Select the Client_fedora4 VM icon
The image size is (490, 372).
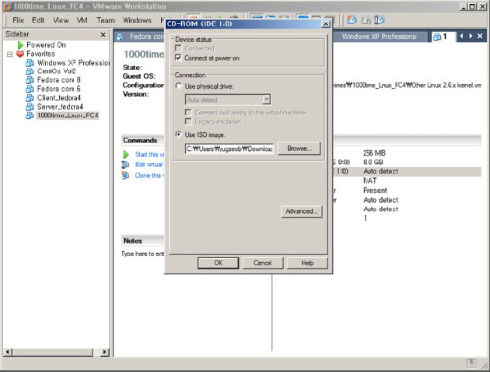coord(30,98)
